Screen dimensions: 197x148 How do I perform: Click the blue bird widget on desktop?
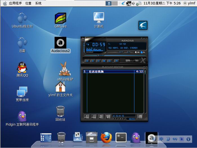tap(143, 25)
